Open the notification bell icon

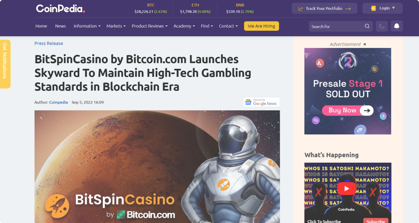click(x=397, y=26)
